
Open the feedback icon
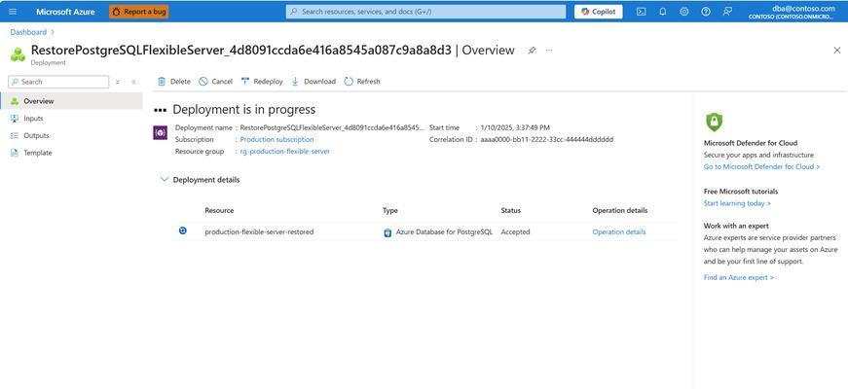pyautogui.click(x=727, y=12)
